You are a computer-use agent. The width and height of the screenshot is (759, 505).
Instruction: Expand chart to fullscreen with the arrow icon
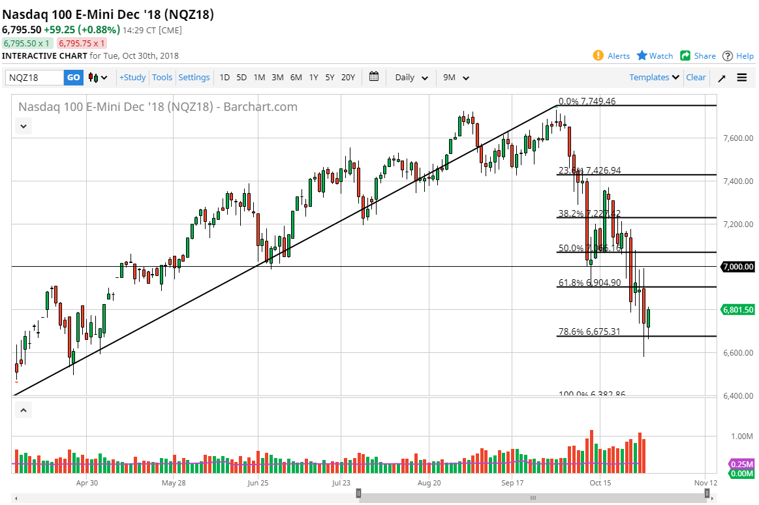[723, 77]
